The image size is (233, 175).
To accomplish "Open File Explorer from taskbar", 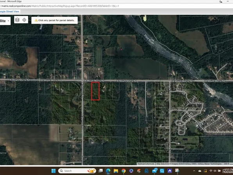I will coord(116,171).
